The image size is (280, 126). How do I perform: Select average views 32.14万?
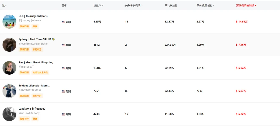[170, 91]
